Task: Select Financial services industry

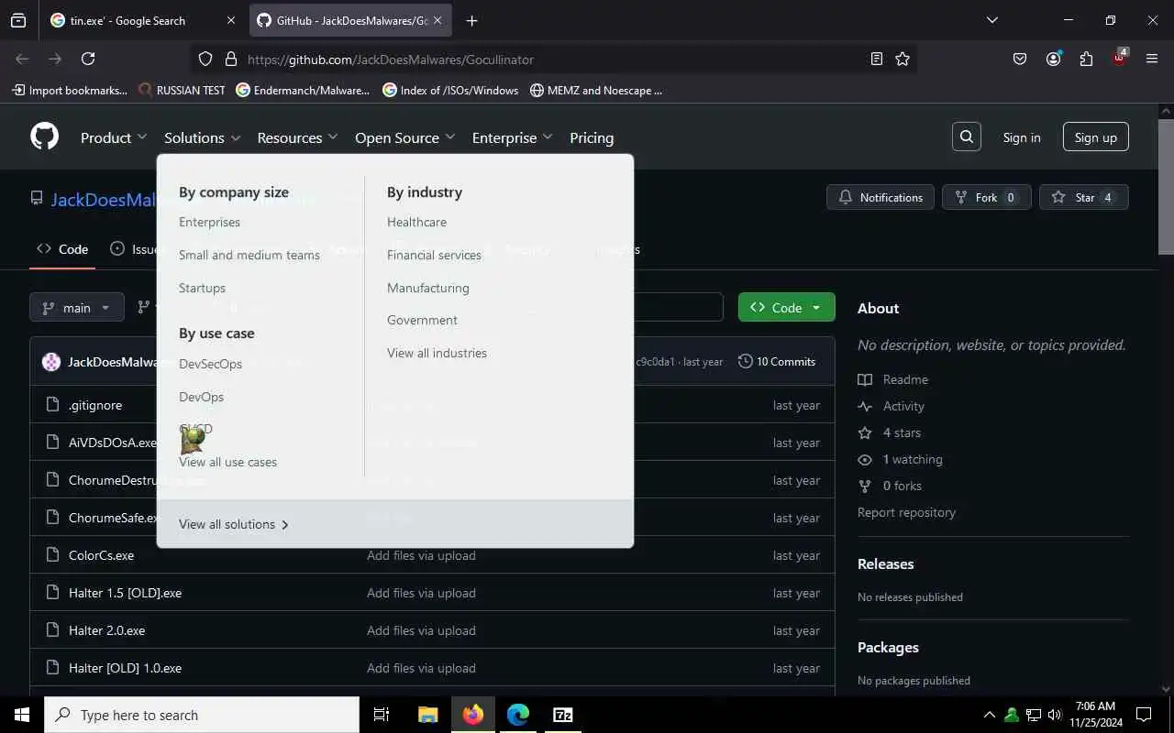Action: pyautogui.click(x=434, y=255)
